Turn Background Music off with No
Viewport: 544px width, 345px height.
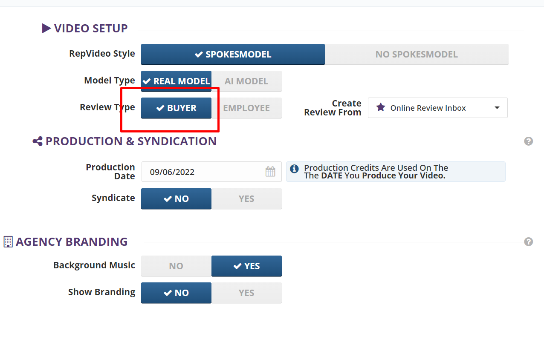[x=176, y=266]
